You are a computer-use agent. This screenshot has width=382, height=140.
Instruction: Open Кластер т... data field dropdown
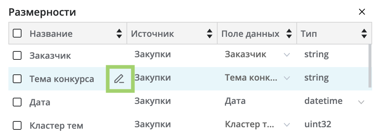click(x=287, y=125)
